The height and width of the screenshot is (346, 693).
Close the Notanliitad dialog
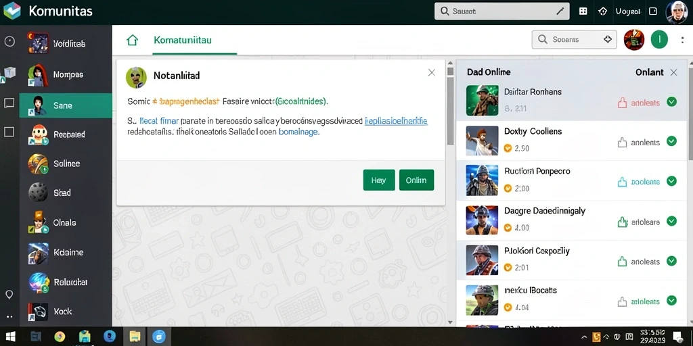(432, 72)
